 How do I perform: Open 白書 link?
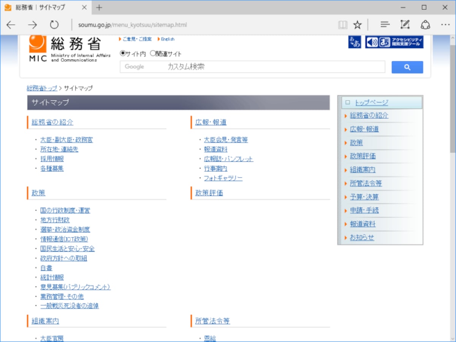(46, 268)
